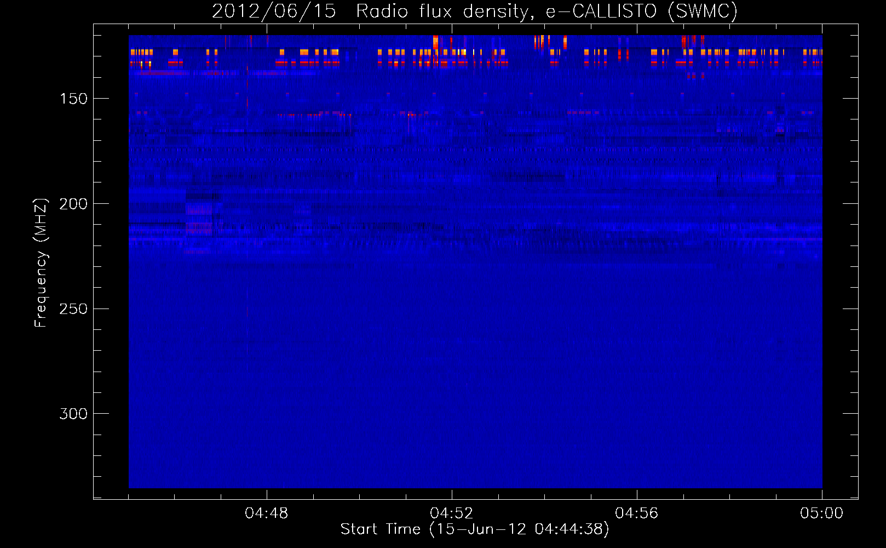Click the 200 frequency tick label

(73, 204)
